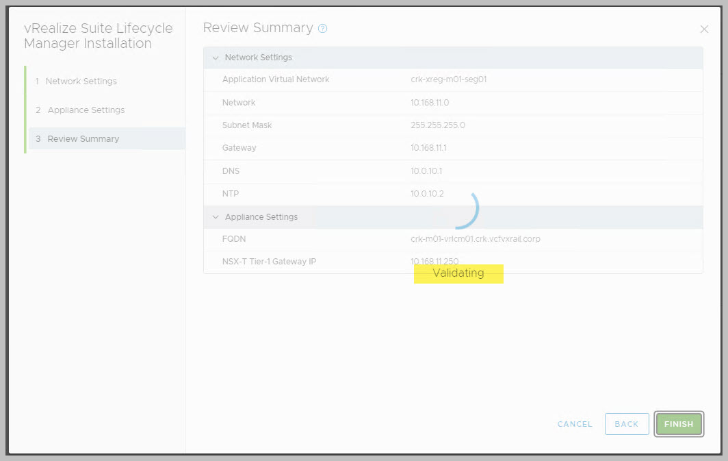Go to step 2 Appliance Settings
The width and height of the screenshot is (728, 461).
[x=86, y=110]
